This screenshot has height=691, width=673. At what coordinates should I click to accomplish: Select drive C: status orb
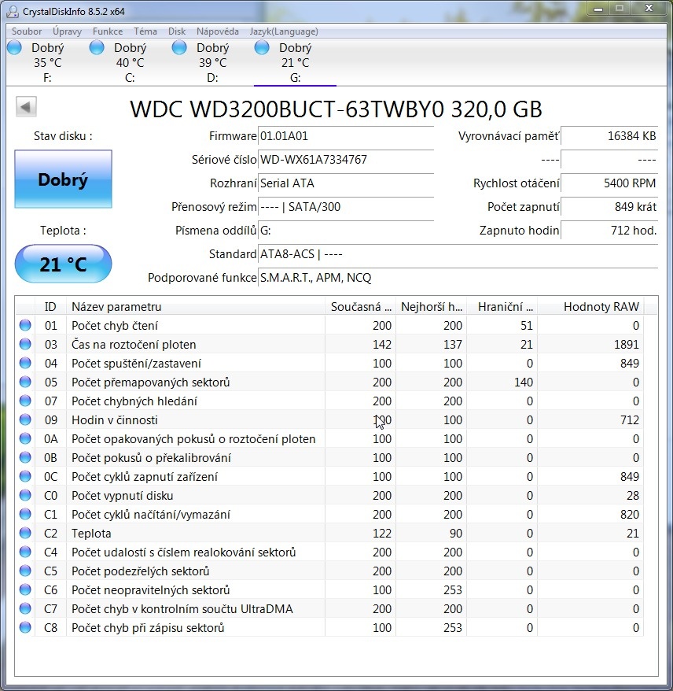click(x=97, y=47)
